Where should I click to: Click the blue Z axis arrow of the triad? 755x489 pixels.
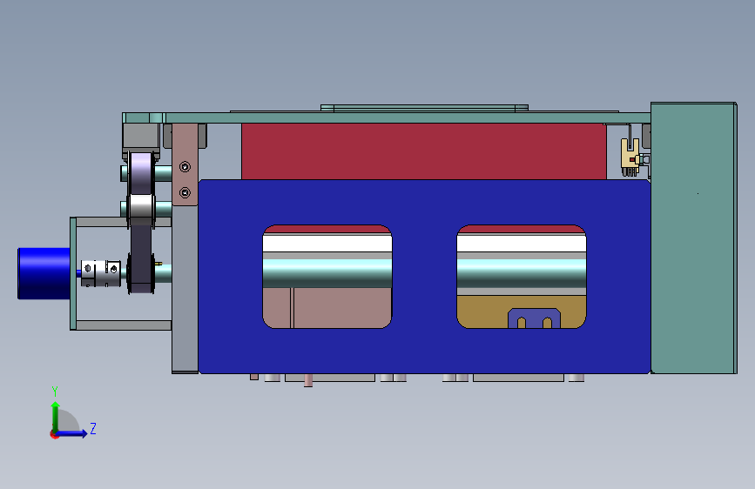[72, 433]
